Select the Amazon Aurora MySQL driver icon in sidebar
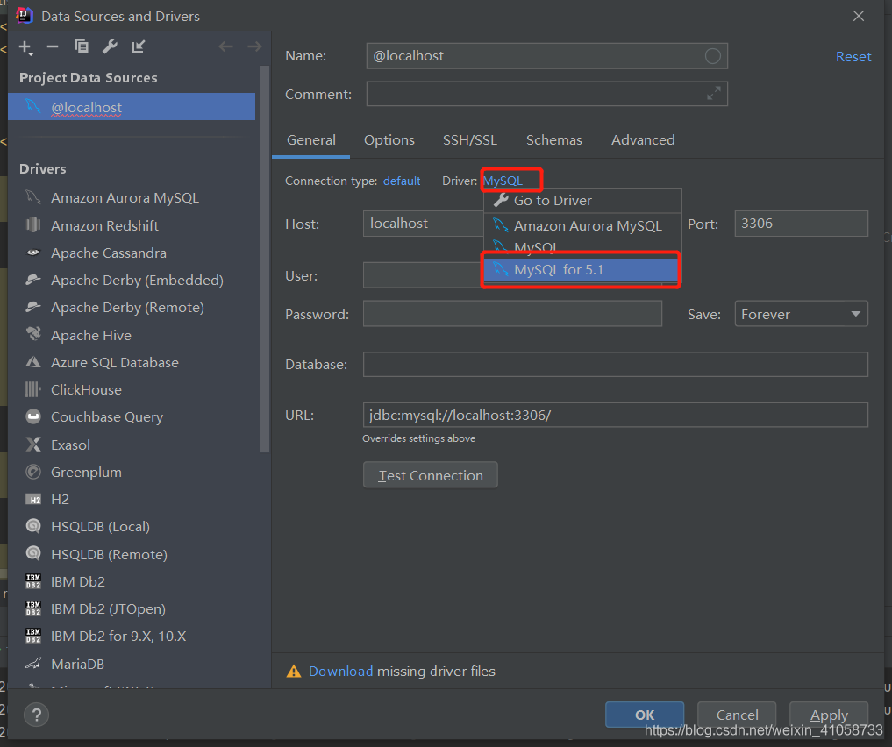 tap(33, 197)
